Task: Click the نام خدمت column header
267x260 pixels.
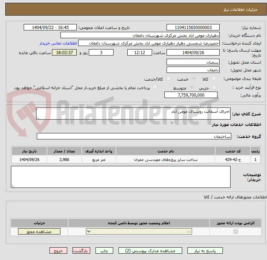Action: click(166, 151)
